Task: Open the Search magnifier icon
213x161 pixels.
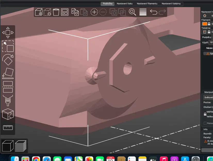Action: (x=132, y=12)
